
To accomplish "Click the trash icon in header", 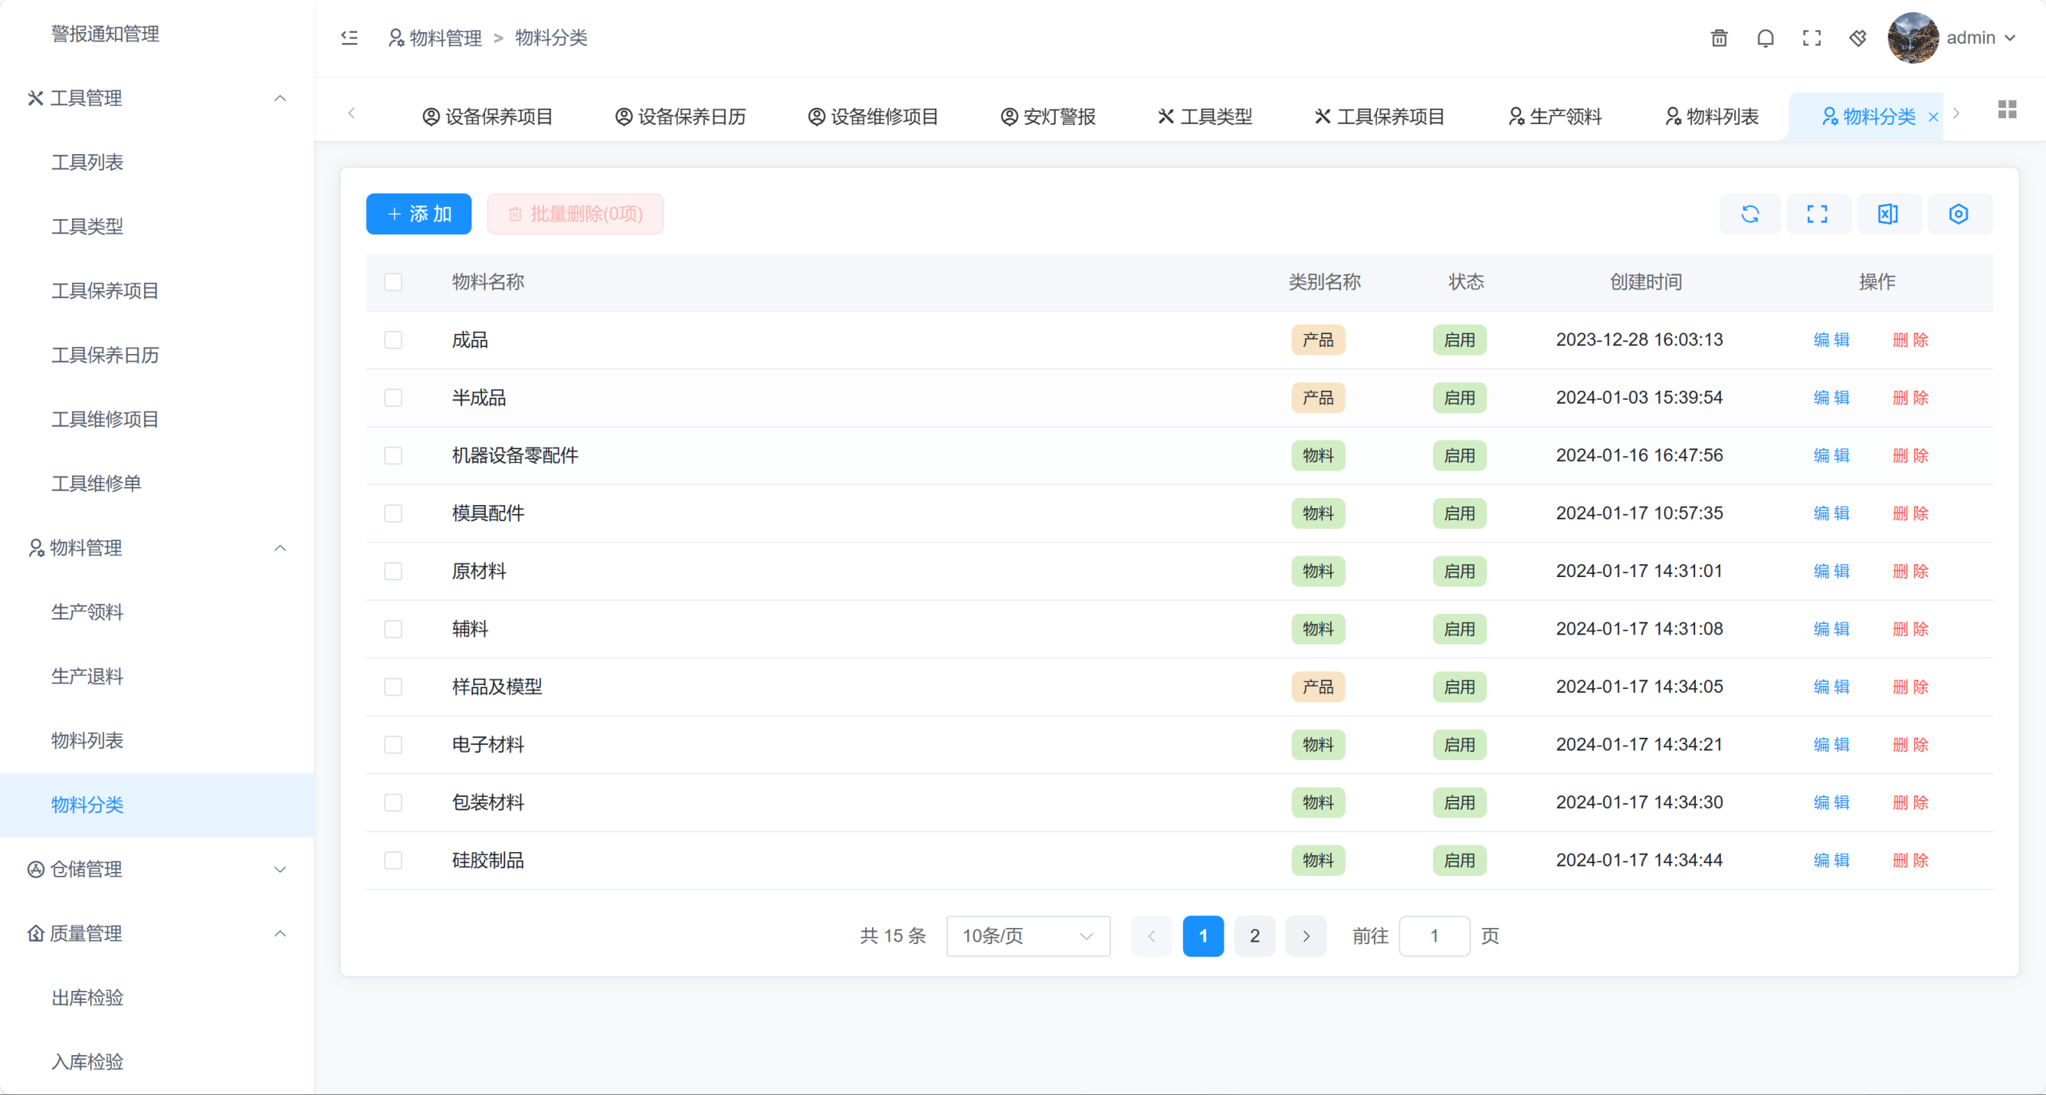I will pos(1719,38).
